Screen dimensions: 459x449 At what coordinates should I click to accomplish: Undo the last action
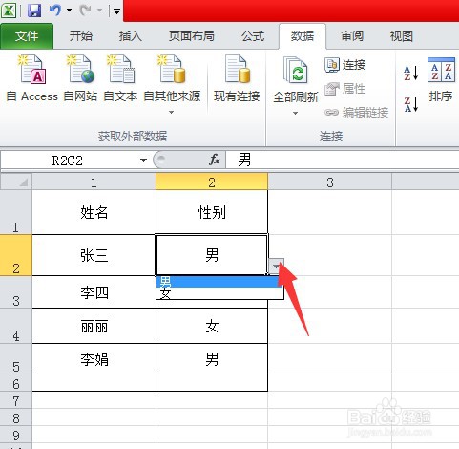coord(55,11)
